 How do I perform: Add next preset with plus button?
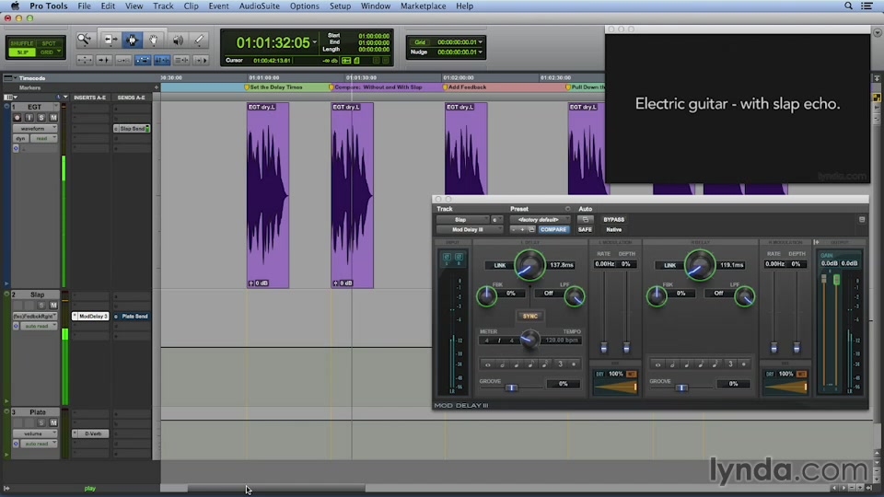[x=523, y=229]
